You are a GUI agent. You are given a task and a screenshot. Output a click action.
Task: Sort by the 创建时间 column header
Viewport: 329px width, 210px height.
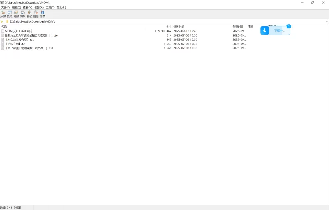pyautogui.click(x=238, y=27)
